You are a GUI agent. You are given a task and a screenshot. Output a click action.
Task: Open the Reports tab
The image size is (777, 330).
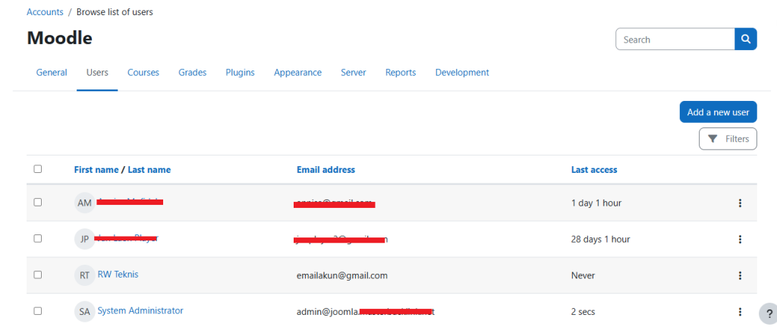(401, 72)
